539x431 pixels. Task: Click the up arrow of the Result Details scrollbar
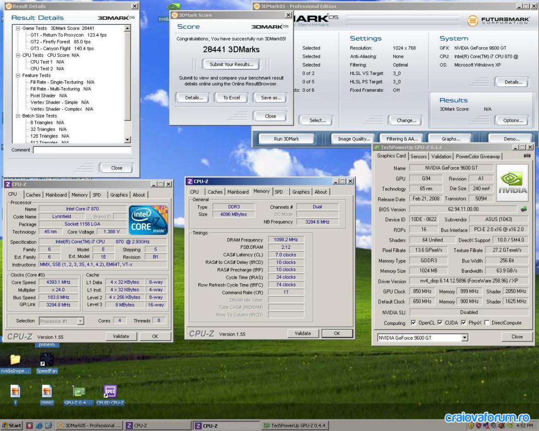click(128, 28)
